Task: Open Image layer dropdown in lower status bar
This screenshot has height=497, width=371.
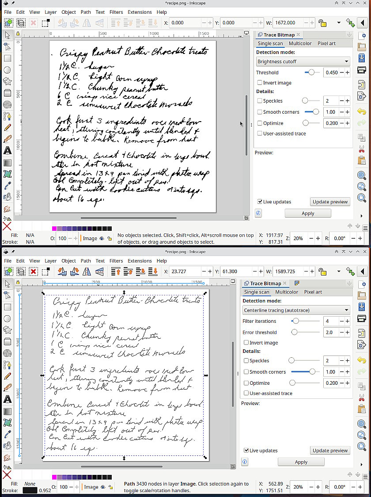Action: [91, 487]
